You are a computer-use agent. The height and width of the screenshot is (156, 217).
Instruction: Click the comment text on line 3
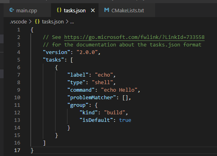(122, 45)
